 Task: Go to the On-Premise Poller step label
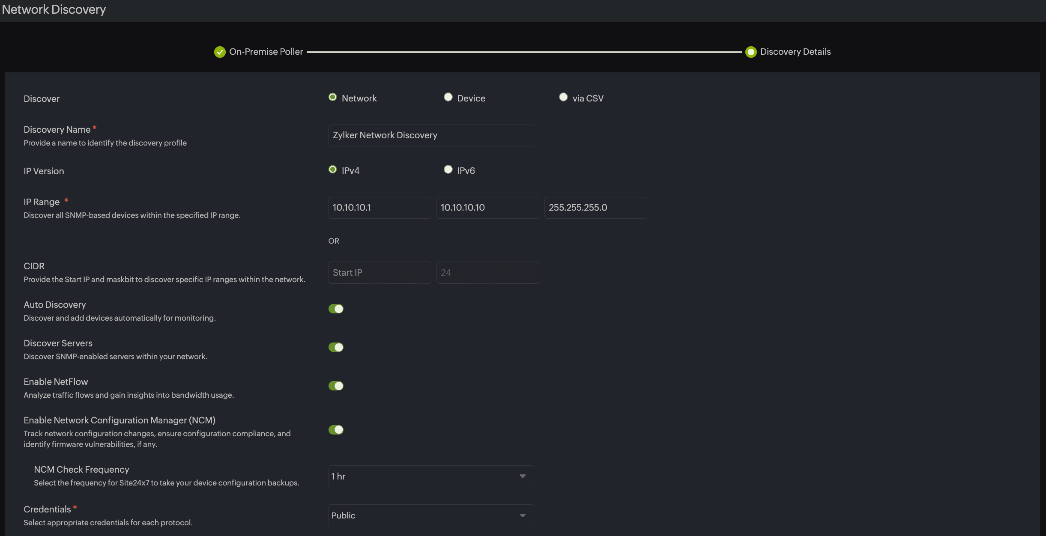click(x=266, y=52)
